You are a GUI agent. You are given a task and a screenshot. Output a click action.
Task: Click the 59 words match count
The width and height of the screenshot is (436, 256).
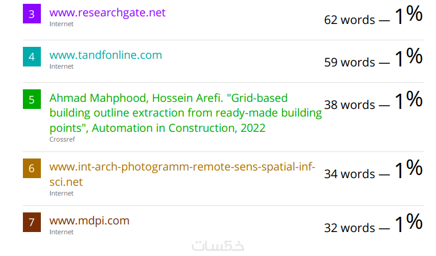[x=349, y=62]
